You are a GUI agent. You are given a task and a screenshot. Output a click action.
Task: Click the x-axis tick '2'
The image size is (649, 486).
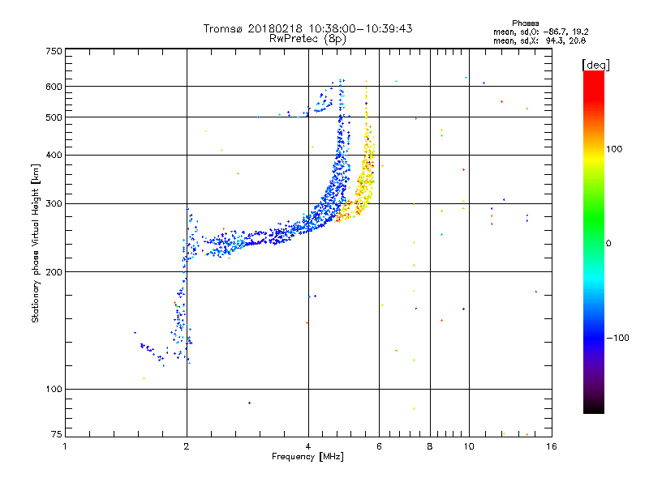pyautogui.click(x=187, y=446)
